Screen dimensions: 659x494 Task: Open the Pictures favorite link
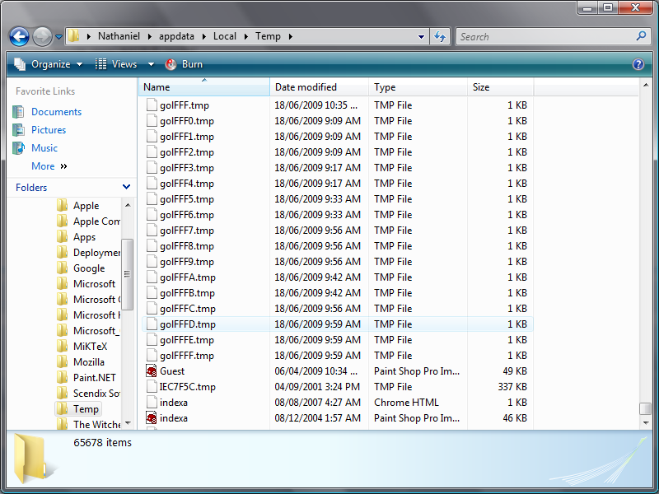pyautogui.click(x=49, y=130)
